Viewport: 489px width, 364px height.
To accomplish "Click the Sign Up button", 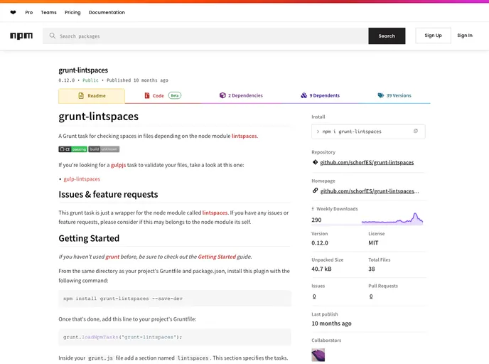I will tap(433, 36).
